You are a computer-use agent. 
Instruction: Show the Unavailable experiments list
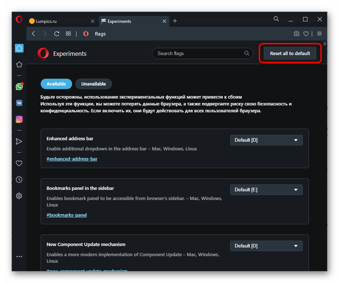(x=94, y=84)
